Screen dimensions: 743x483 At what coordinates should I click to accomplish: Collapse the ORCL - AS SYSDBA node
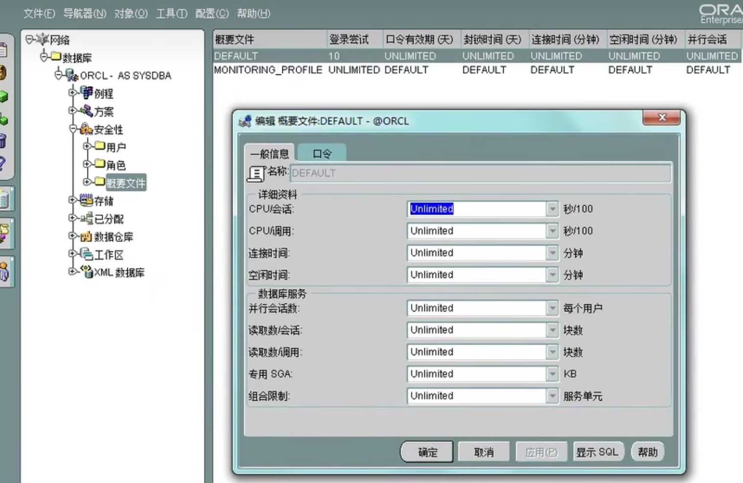58,74
